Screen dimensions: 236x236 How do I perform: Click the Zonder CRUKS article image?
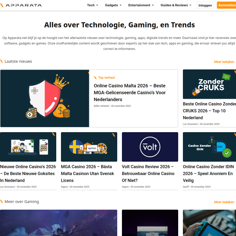[x=209, y=84]
